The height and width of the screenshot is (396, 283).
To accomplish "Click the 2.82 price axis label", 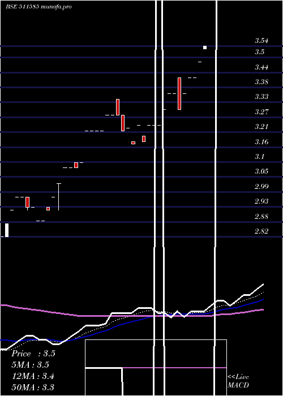I will 261,231.
